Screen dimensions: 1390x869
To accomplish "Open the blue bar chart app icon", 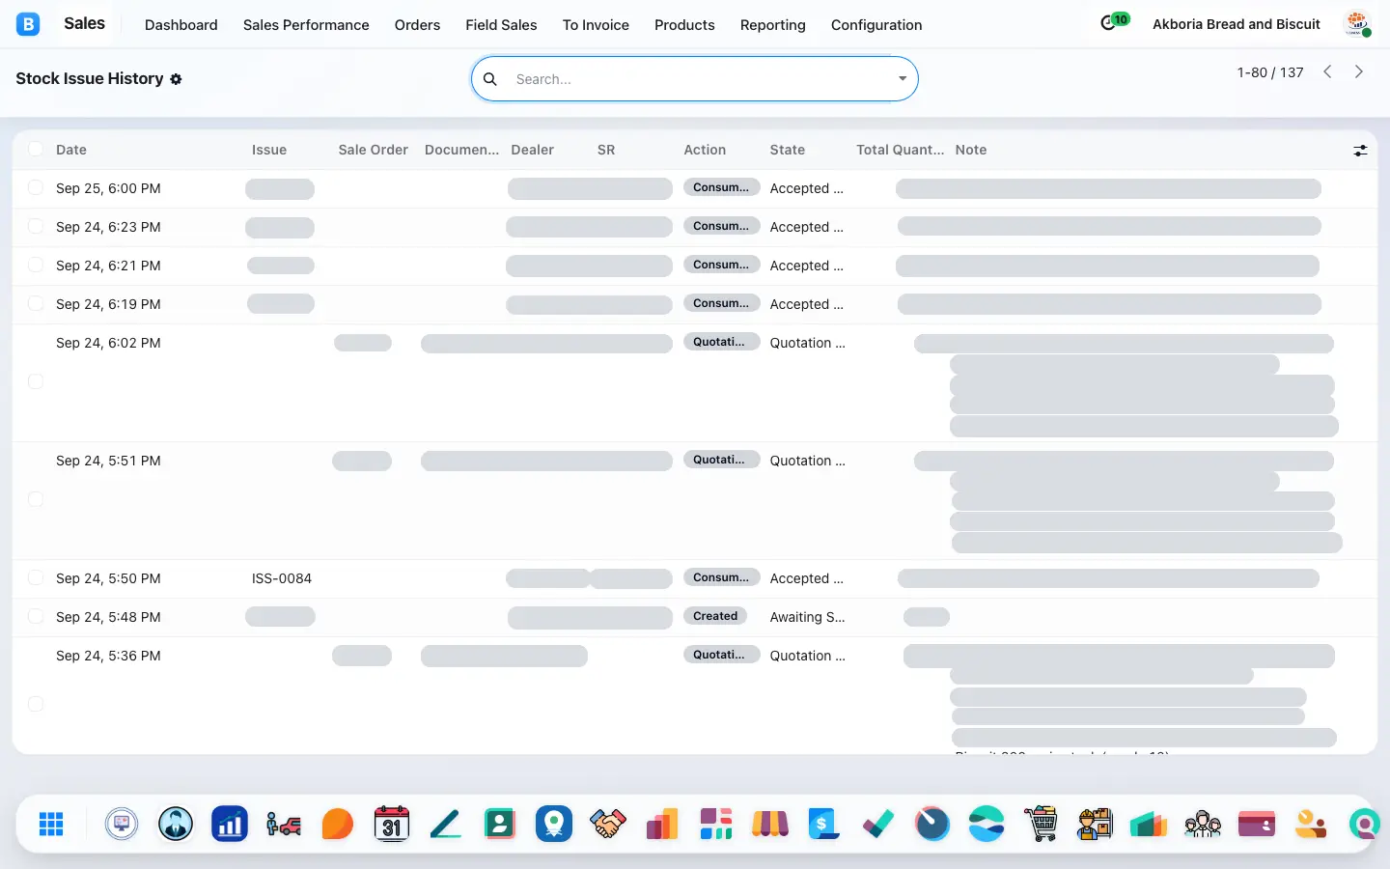I will click(230, 824).
